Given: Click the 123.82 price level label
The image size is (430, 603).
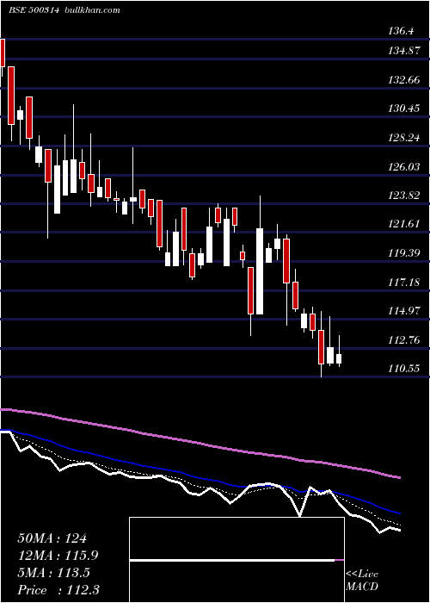Looking at the screenshot, I should tap(404, 196).
